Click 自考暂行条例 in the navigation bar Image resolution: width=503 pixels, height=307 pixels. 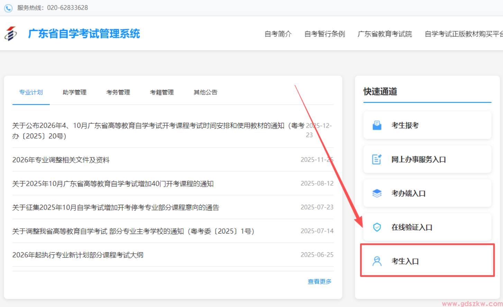(324, 34)
